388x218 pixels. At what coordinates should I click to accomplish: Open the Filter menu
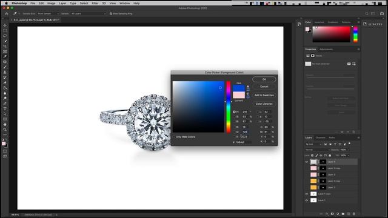coord(95,4)
